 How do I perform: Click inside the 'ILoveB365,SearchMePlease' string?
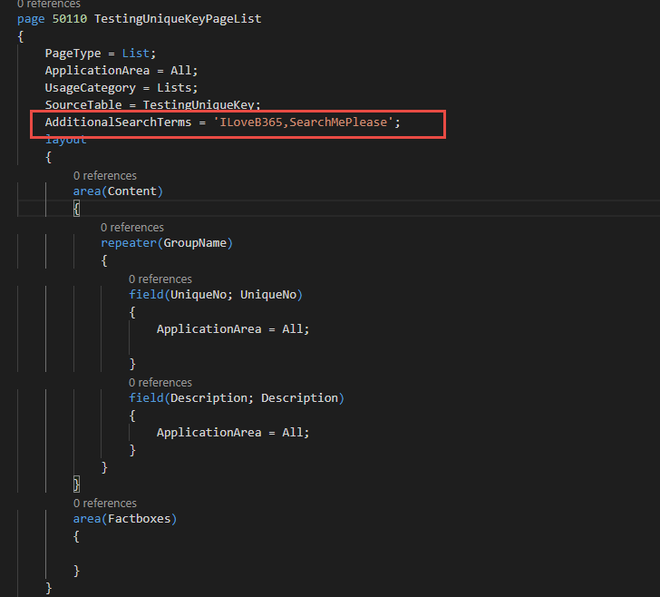point(306,122)
